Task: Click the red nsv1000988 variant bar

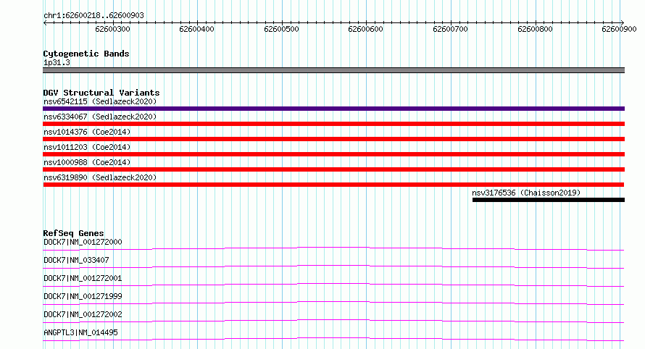Action: [x=333, y=169]
